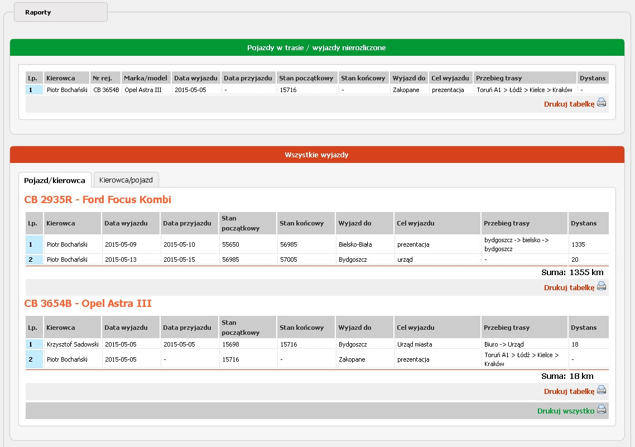This screenshot has width=635, height=447.
Task: Open the Raporty tab
Action: [x=61, y=12]
